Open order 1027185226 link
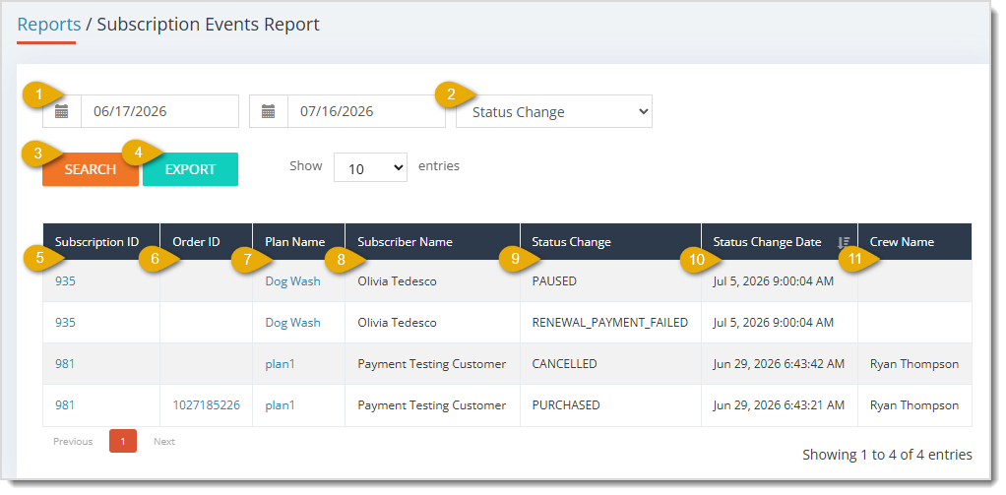This screenshot has height=495, width=1006. [206, 405]
